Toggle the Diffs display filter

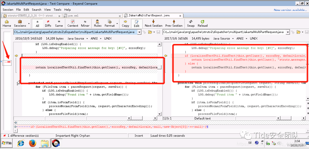tap(48, 23)
